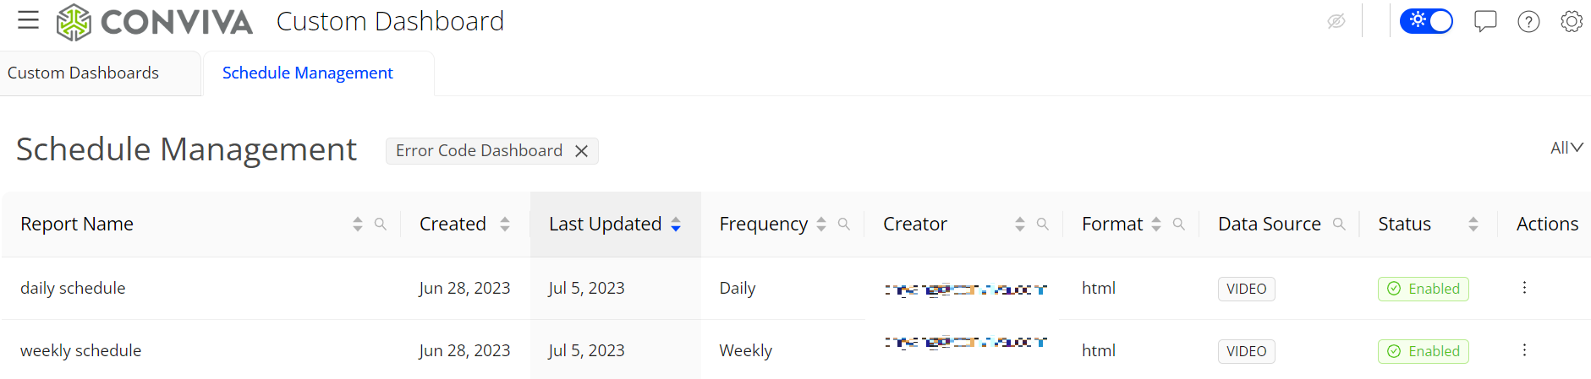Viewport: 1591px width, 379px height.
Task: Toggle the crossed-out eye visibility icon
Action: tap(1336, 21)
